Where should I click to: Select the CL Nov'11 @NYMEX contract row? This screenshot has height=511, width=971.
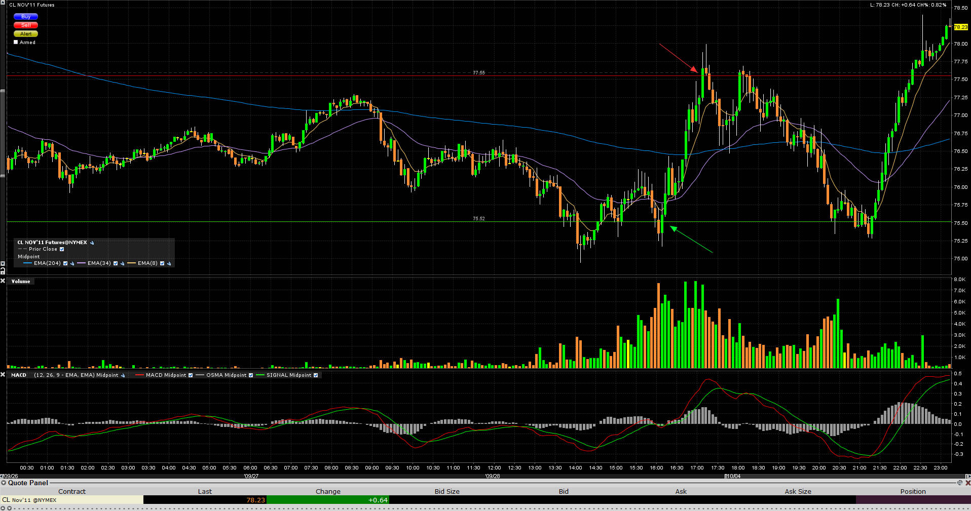pyautogui.click(x=72, y=500)
